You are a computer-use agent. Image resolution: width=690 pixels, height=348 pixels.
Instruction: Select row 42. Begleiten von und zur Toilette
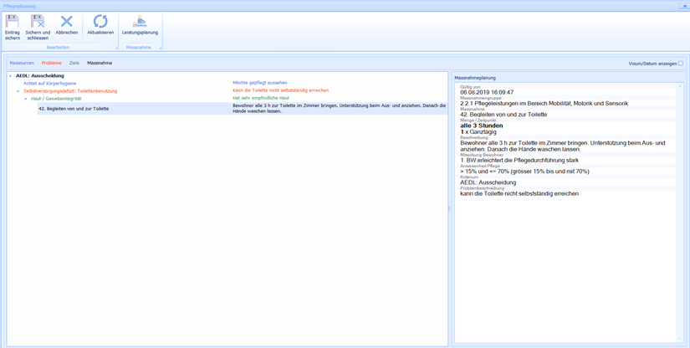pyautogui.click(x=242, y=109)
